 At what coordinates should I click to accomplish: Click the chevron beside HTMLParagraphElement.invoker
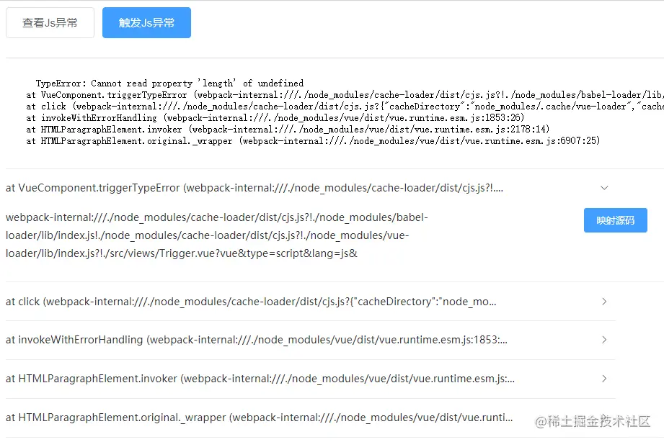604,379
